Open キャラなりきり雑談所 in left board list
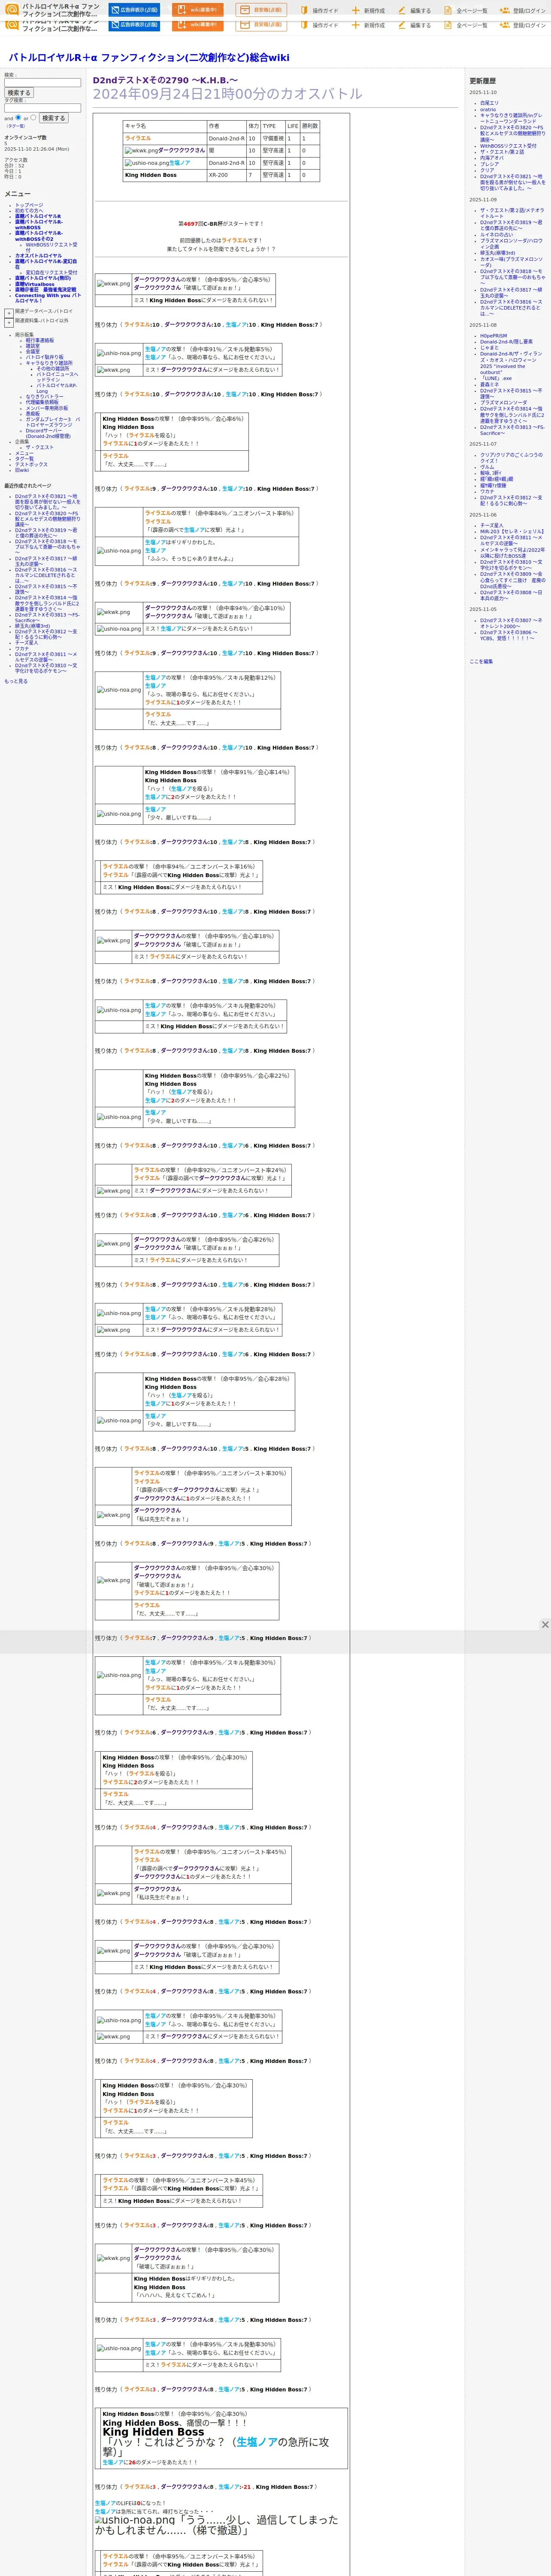This screenshot has width=551, height=2576. point(49,363)
